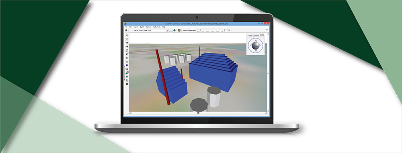Click the green terrain surface icon in left toolbar
The height and width of the screenshot is (153, 402).
point(127,76)
